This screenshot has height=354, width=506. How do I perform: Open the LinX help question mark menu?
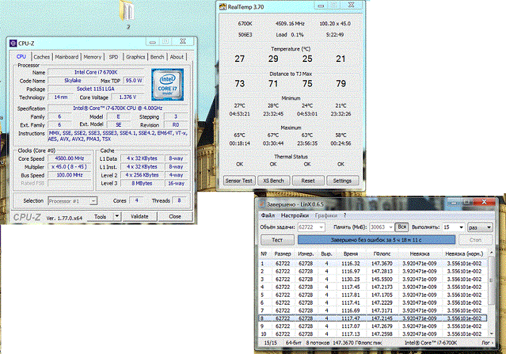click(344, 215)
